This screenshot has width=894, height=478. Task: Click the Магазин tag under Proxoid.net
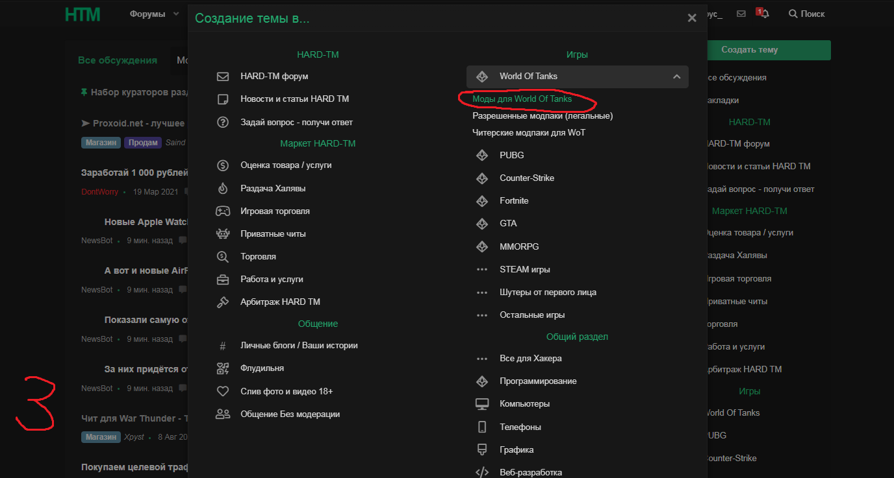point(101,143)
